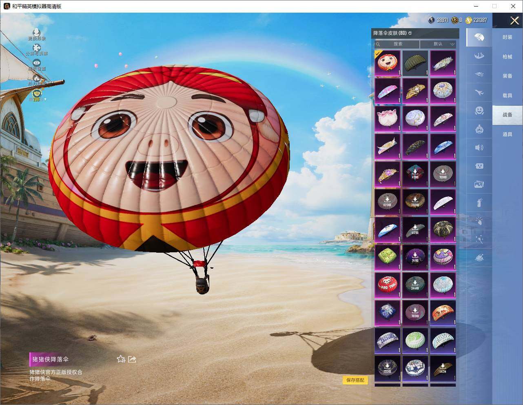523x405 pixels.
Task: Select the speaker voice pack category icon
Action: pos(479,147)
